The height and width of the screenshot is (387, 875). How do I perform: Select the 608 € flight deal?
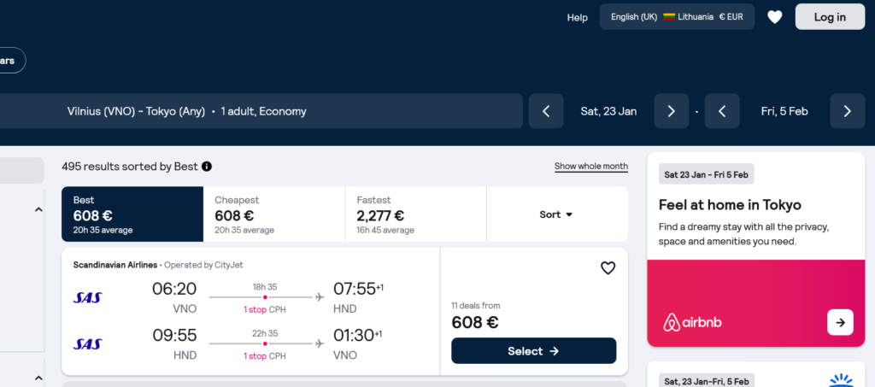pos(533,351)
